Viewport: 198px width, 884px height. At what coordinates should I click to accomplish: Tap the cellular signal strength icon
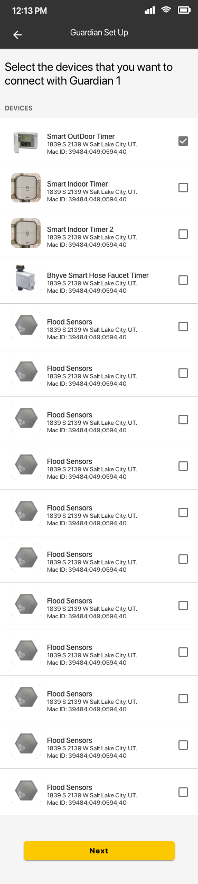(150, 10)
